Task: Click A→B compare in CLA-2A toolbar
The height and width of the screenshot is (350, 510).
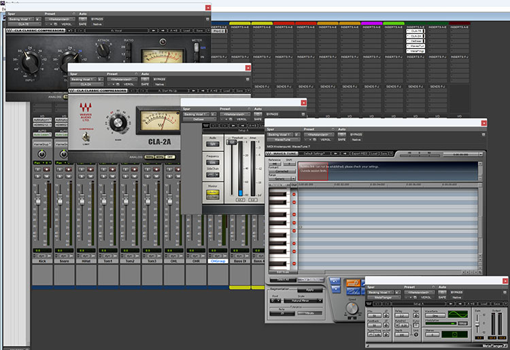Action: point(214,91)
